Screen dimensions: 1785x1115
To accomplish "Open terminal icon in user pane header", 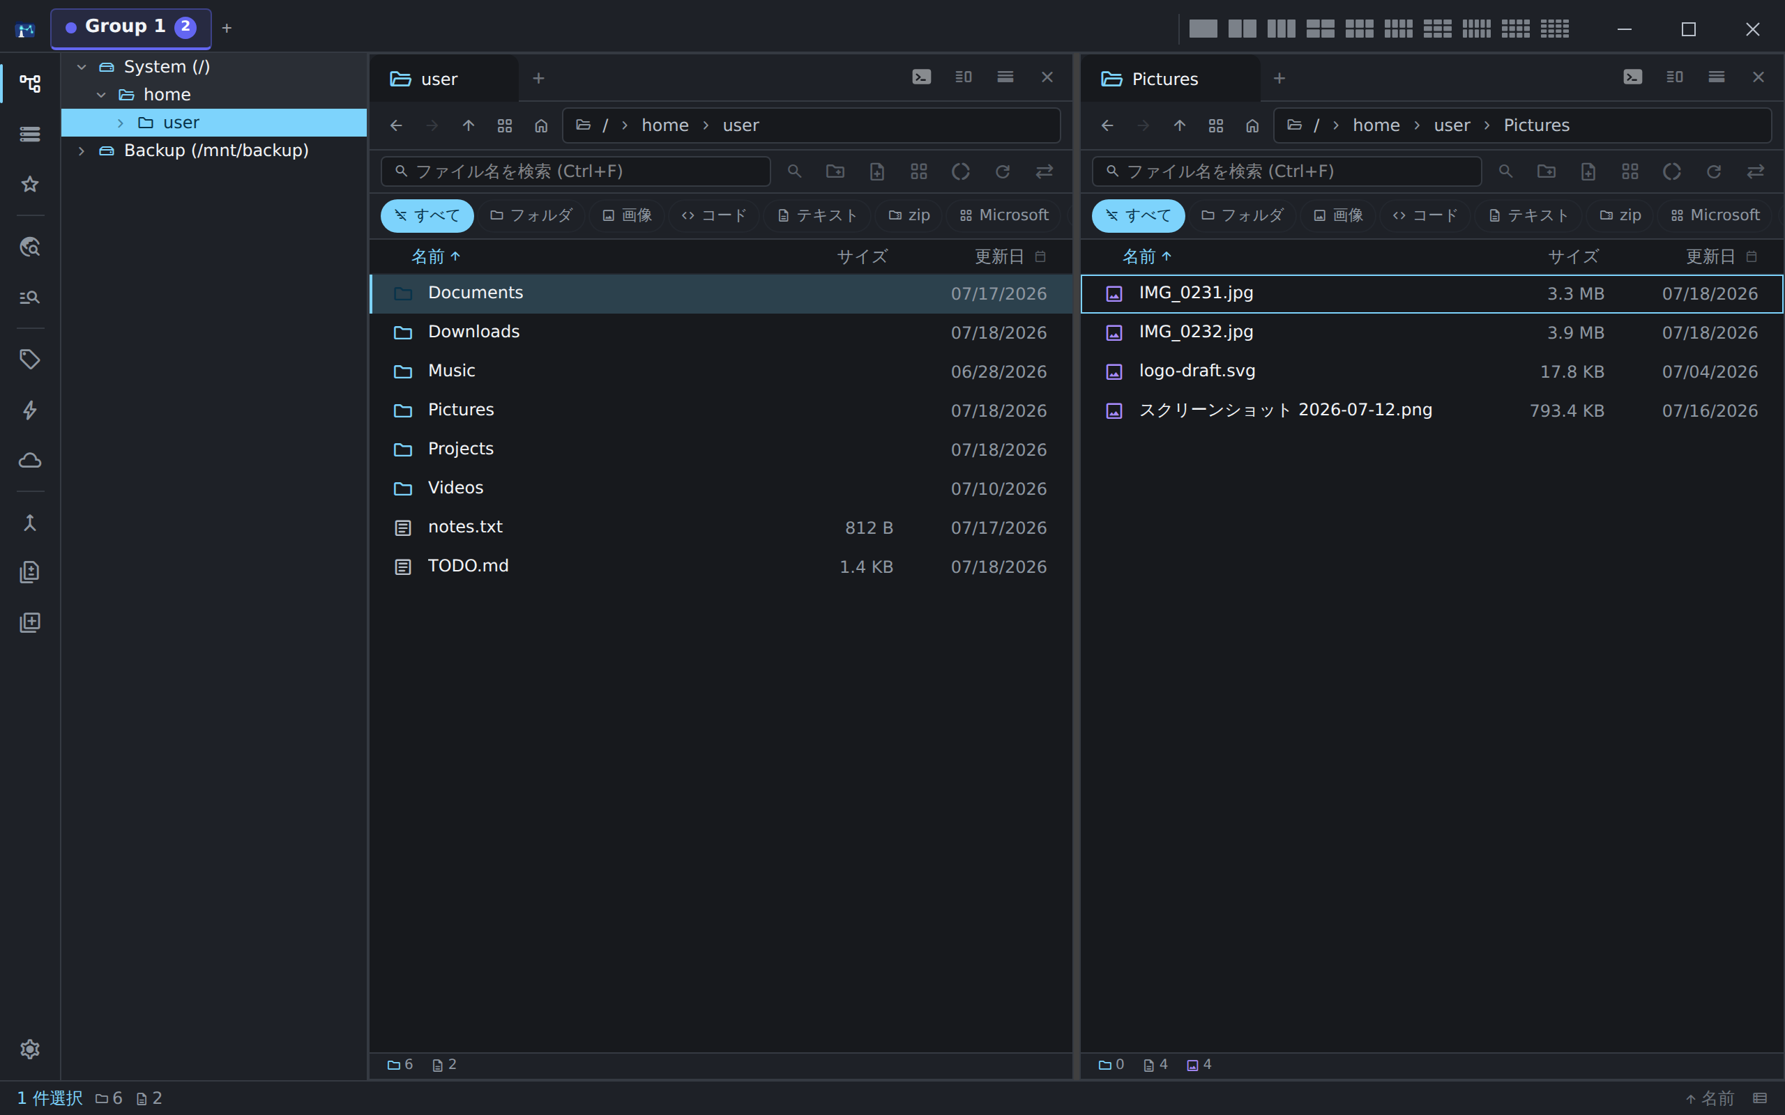I will [921, 77].
